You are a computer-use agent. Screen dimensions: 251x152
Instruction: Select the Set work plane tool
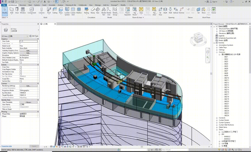tap(198, 11)
